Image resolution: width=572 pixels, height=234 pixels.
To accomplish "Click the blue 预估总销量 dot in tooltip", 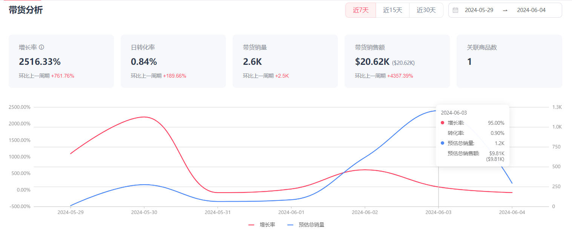I will click(x=443, y=143).
